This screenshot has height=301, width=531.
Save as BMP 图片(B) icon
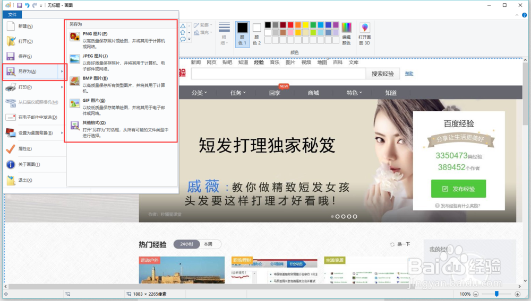click(74, 81)
